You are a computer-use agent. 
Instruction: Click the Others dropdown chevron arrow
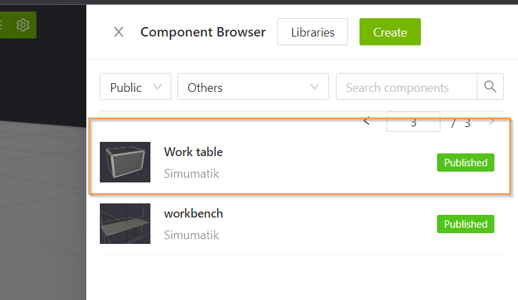pos(314,87)
